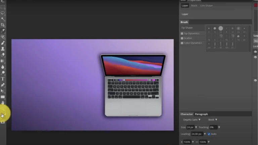Screen dimensions: 258x145
Task: Open the Tracking value dropdown arrow
Action: 219,127
